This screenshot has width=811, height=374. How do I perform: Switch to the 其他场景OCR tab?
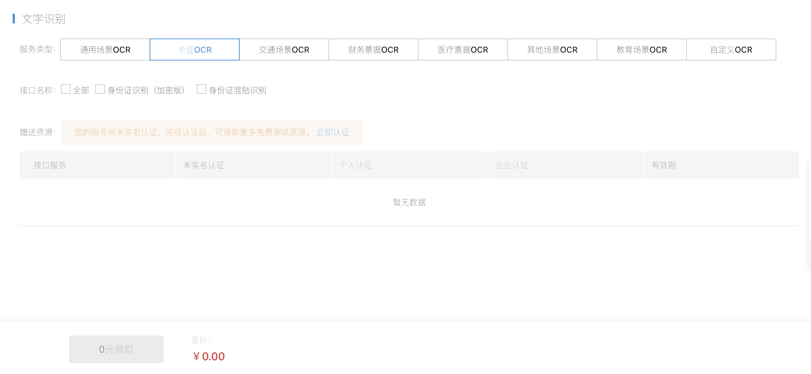(x=552, y=50)
